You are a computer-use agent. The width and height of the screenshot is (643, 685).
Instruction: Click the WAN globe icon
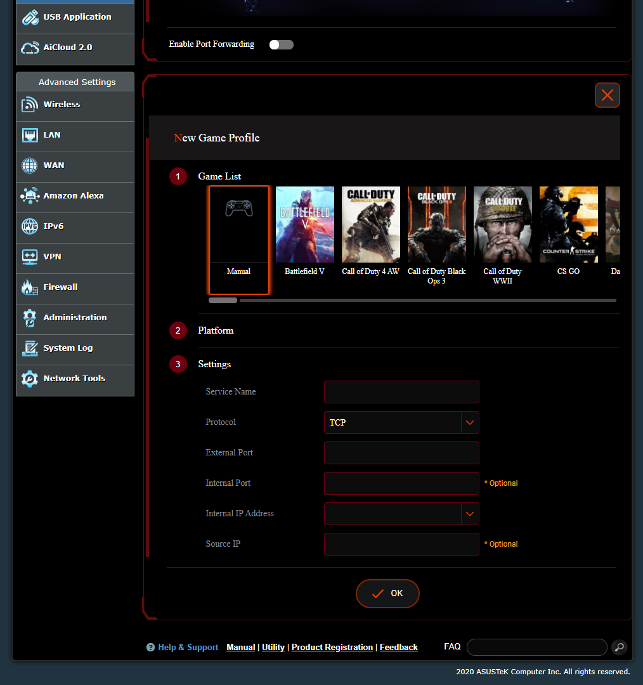(x=30, y=166)
